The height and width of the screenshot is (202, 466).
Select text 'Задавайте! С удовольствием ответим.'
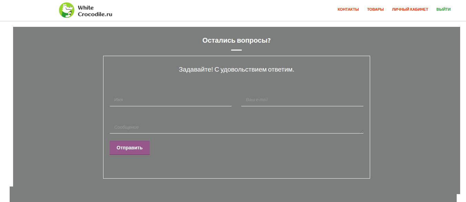tap(237, 70)
